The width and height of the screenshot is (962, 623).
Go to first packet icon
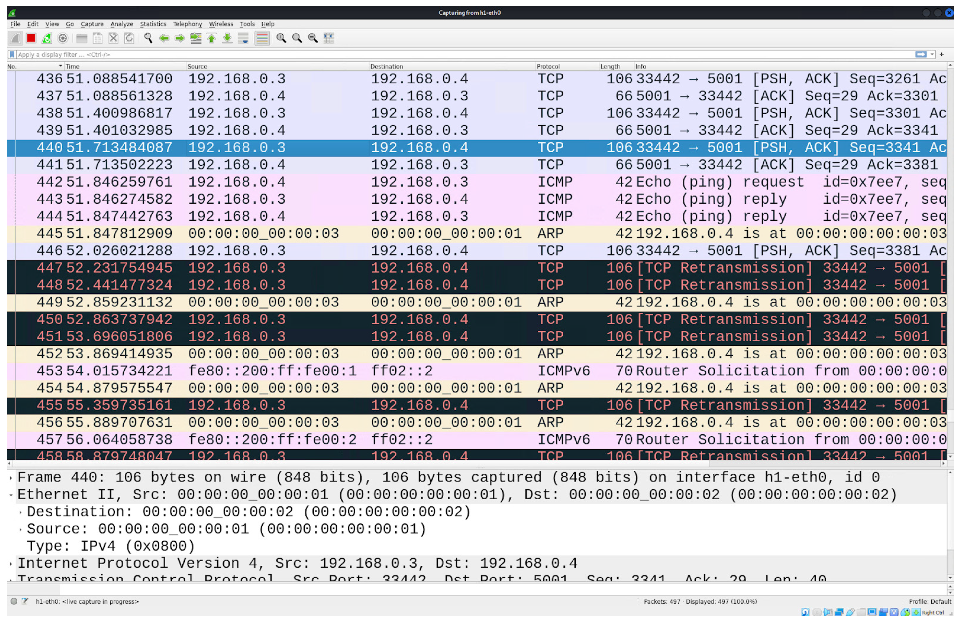pos(212,38)
